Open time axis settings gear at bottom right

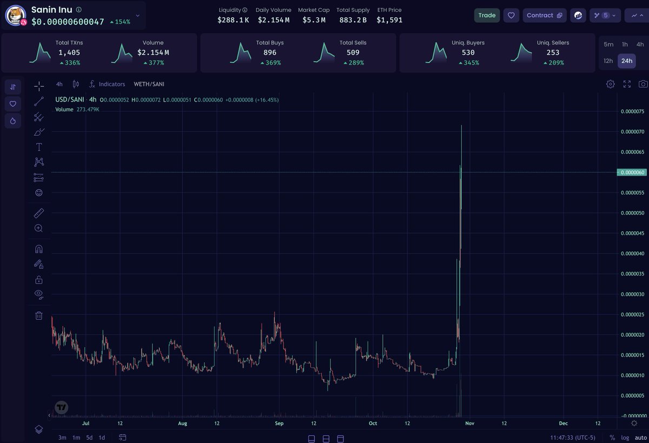click(x=634, y=424)
